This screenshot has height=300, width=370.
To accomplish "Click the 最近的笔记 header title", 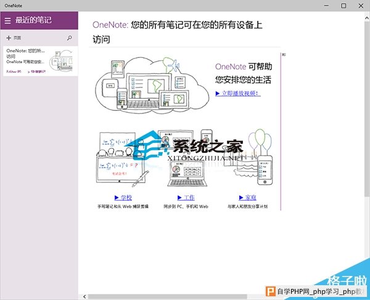I will tap(33, 20).
